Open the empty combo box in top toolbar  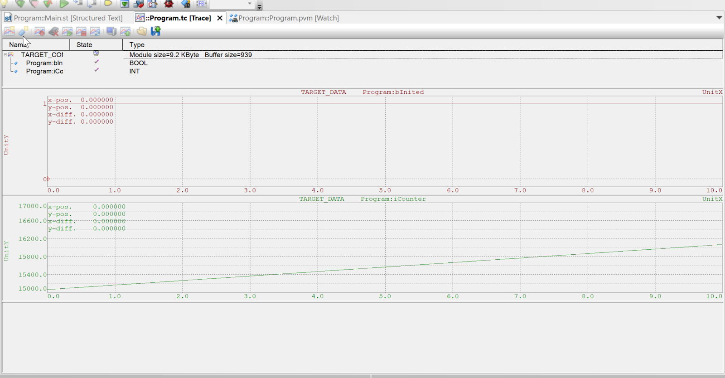click(x=232, y=4)
